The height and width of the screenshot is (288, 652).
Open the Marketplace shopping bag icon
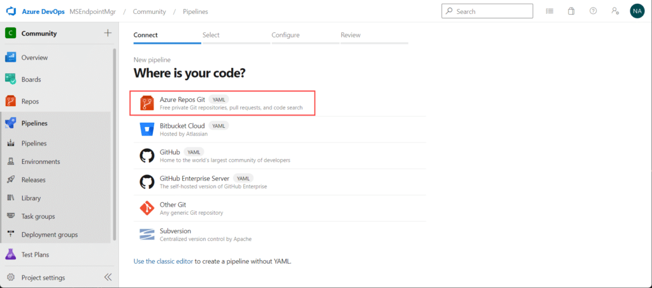coord(571,11)
